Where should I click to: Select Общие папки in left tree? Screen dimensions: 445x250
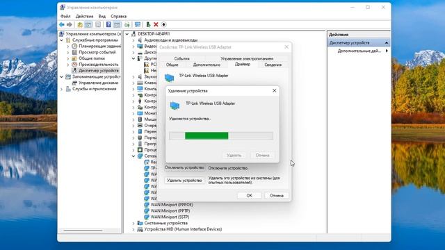pos(92,58)
